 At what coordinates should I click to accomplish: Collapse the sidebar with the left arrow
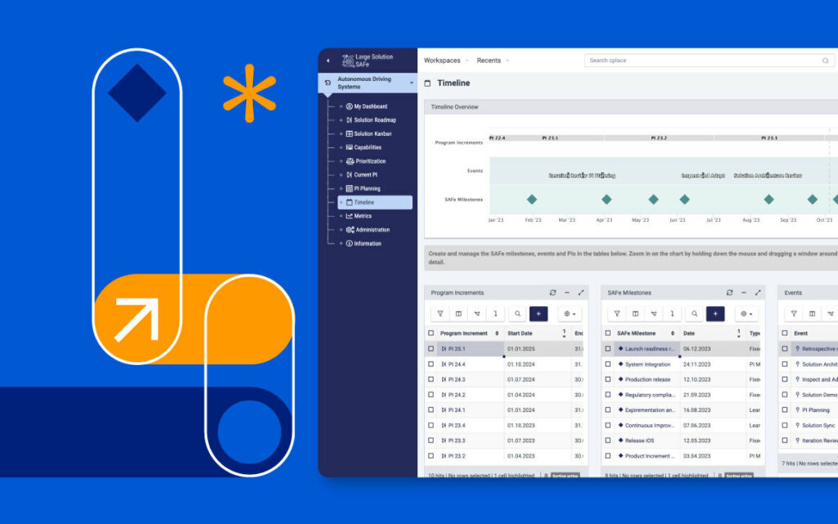pos(328,61)
